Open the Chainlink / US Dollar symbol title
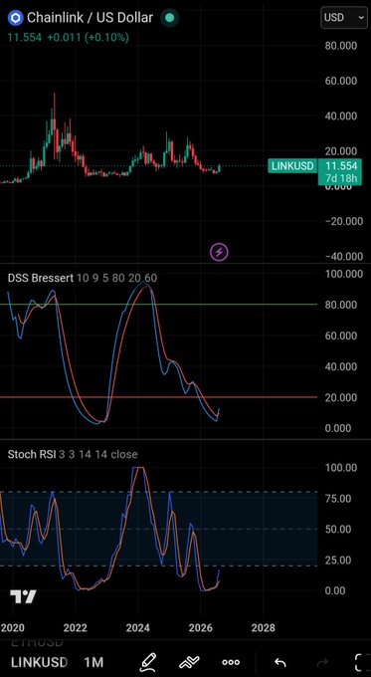Screen dimensions: 371x677 [90, 18]
